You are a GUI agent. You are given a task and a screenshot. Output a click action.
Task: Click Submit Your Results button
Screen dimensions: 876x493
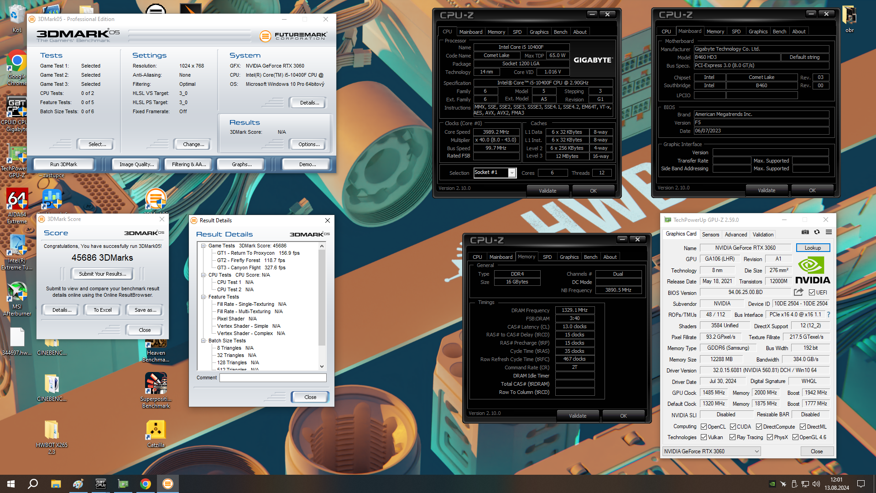point(102,274)
